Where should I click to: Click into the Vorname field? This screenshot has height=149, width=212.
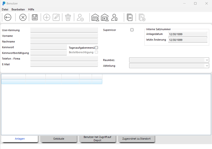(64, 36)
